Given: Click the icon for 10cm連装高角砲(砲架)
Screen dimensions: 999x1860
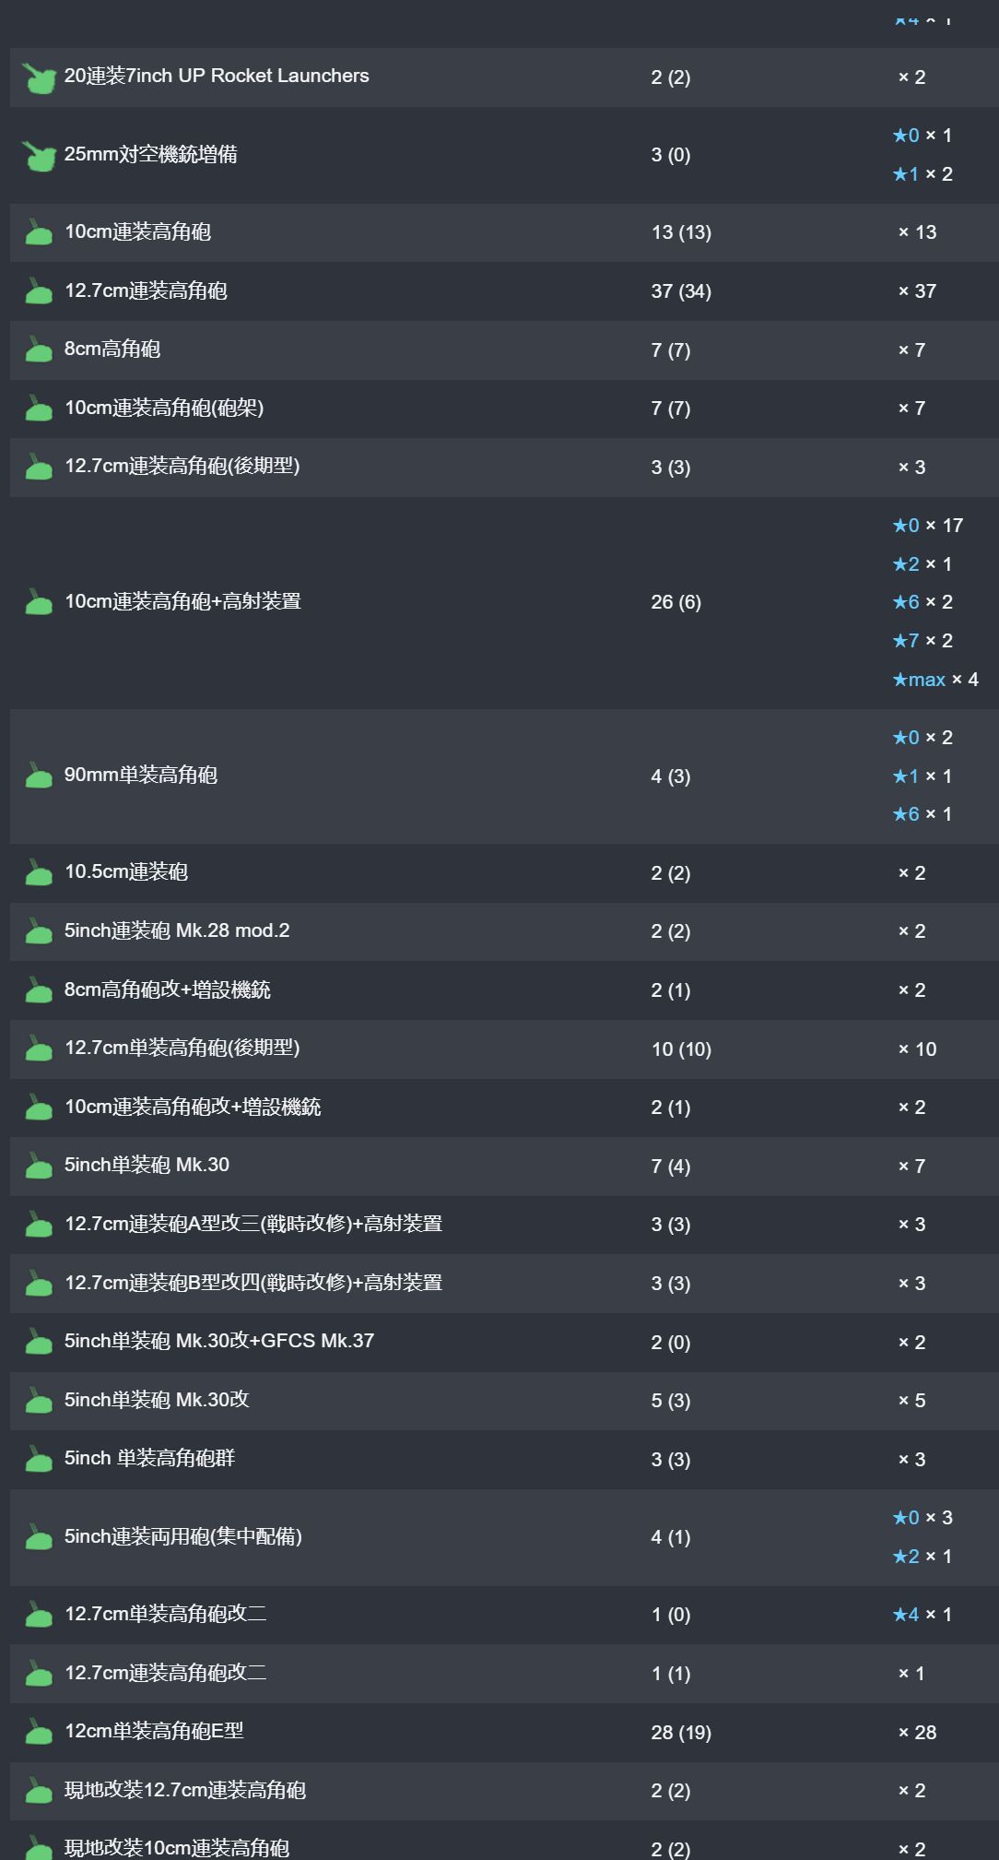Looking at the screenshot, I should click(x=39, y=409).
